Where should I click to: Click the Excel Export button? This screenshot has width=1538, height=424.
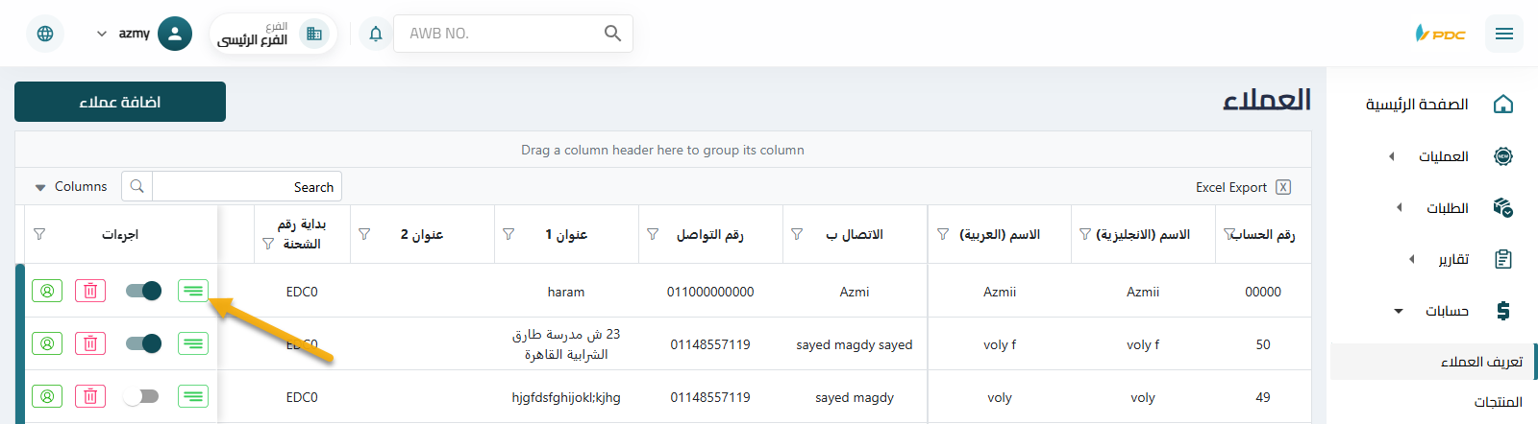(x=1242, y=187)
